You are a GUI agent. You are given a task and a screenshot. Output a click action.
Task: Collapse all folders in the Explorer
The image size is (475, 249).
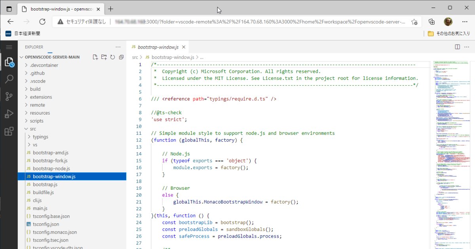point(121,57)
